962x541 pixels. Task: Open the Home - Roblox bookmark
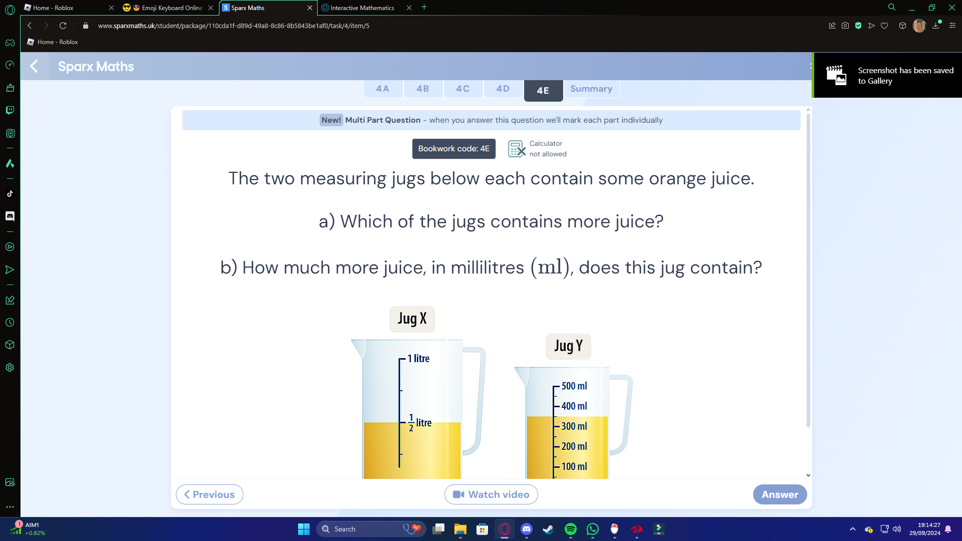53,42
